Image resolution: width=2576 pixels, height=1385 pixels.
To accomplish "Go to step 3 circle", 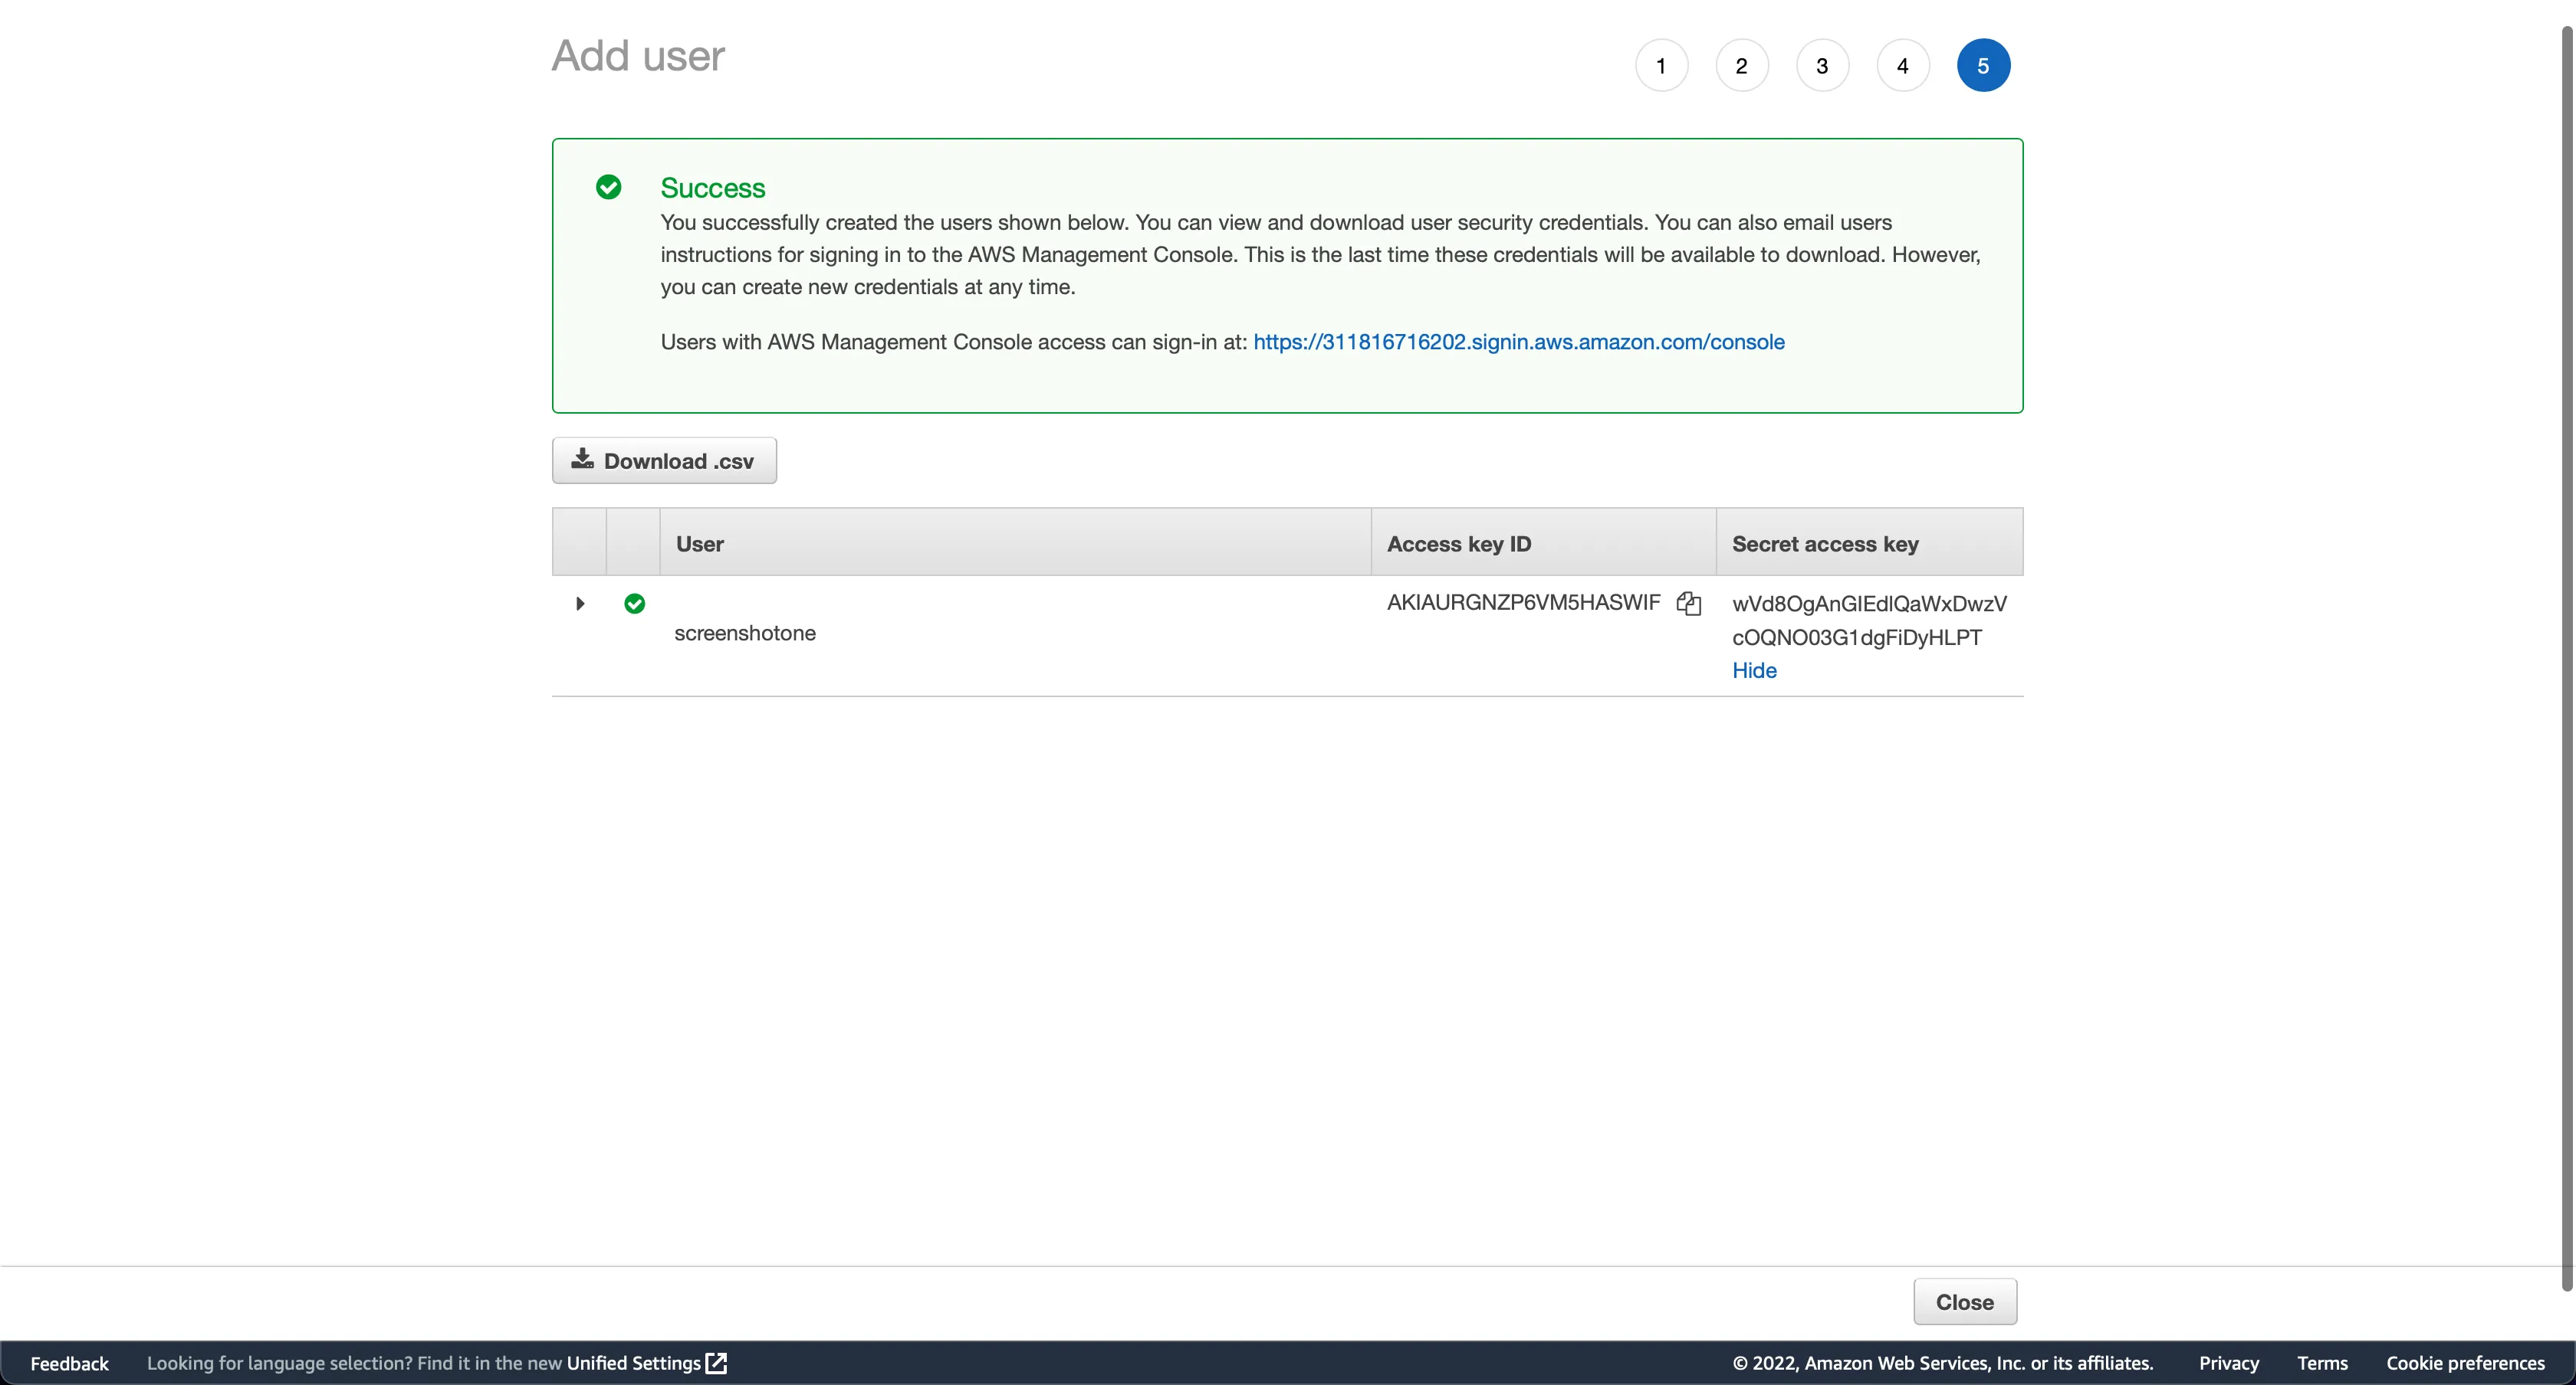I will [x=1822, y=66].
